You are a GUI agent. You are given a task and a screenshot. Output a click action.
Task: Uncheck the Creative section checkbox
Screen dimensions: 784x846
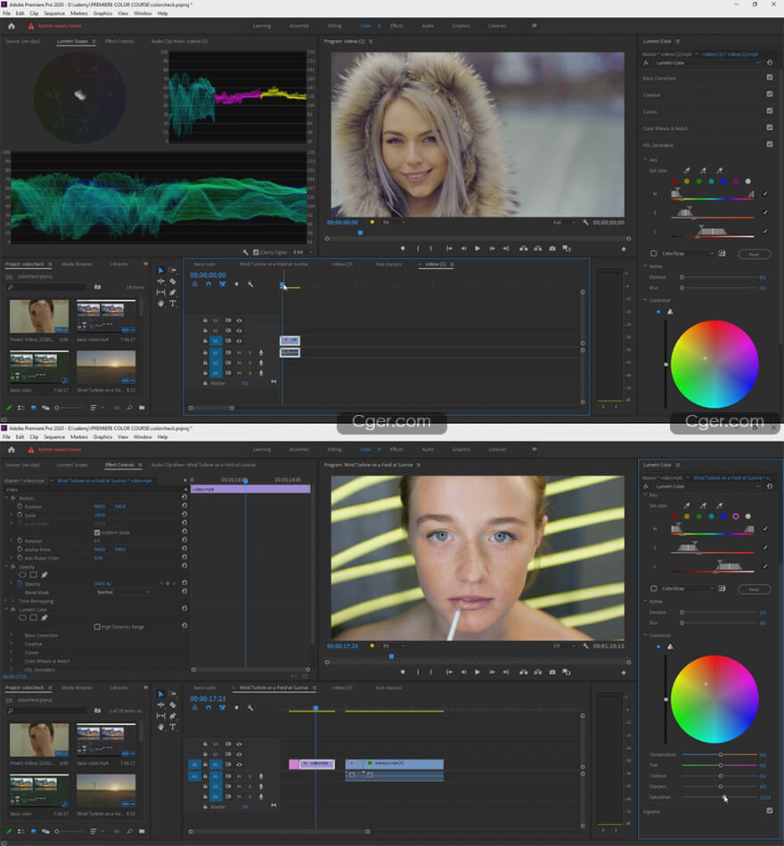pos(770,94)
